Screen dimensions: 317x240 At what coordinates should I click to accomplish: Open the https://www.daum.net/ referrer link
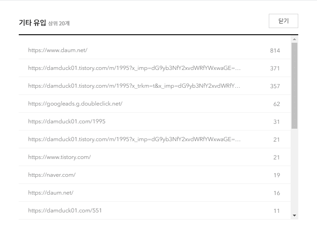point(58,50)
